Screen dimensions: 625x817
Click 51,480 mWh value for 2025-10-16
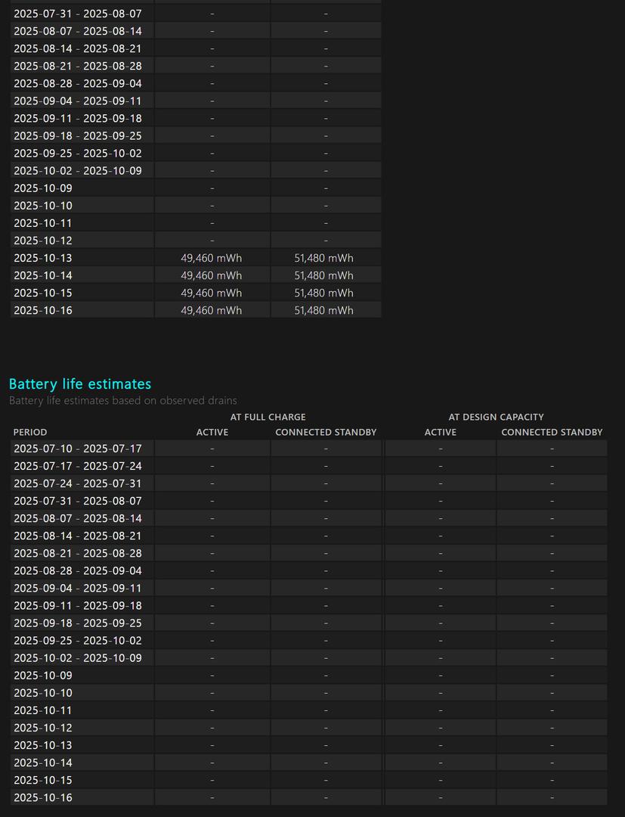[323, 310]
